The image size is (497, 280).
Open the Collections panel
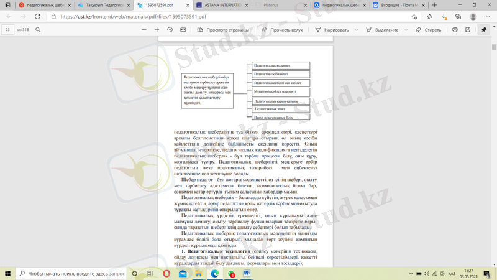(x=458, y=17)
